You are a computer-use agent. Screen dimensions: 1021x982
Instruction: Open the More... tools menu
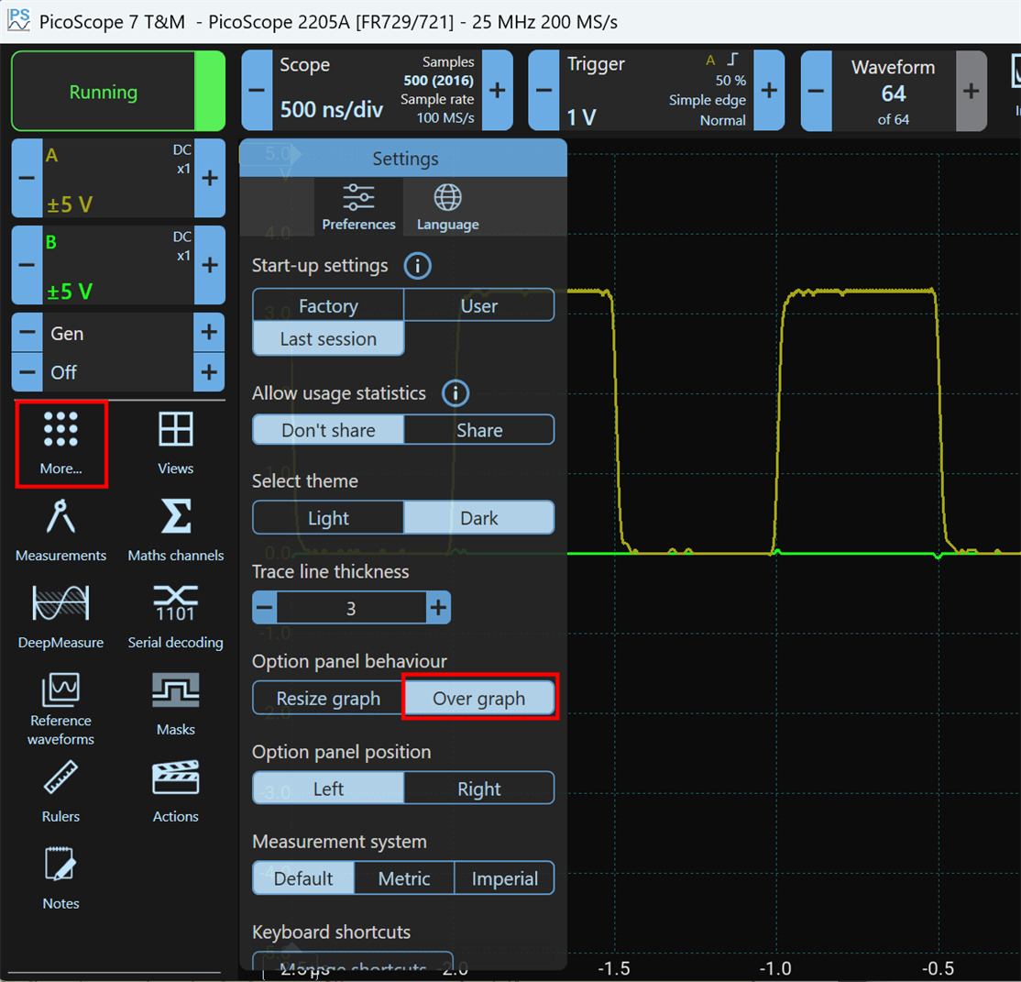[x=61, y=444]
